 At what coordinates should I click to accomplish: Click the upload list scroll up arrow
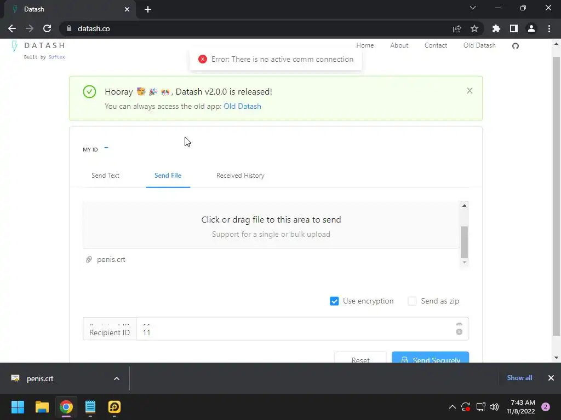[464, 206]
